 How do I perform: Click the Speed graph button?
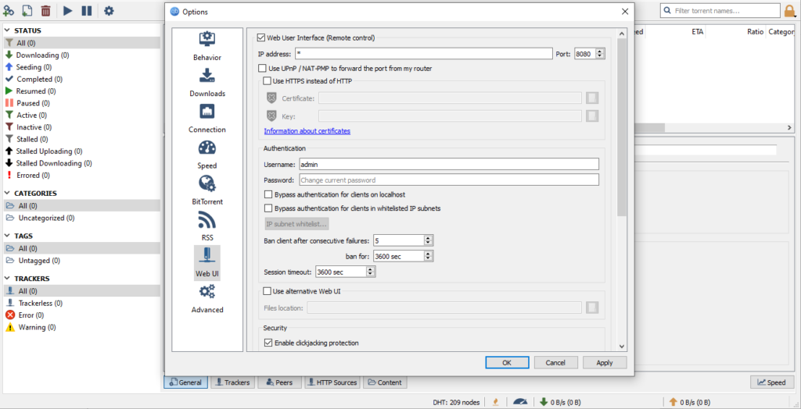coord(772,382)
